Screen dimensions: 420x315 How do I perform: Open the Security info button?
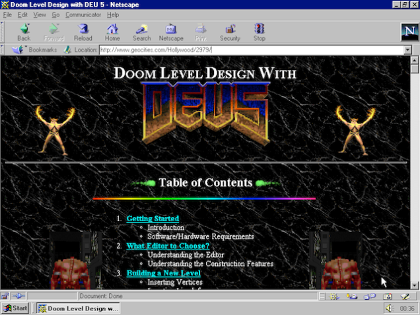click(230, 32)
